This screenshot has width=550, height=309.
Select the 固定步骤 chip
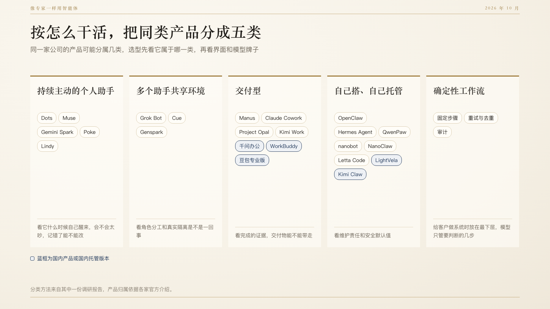[448, 118]
